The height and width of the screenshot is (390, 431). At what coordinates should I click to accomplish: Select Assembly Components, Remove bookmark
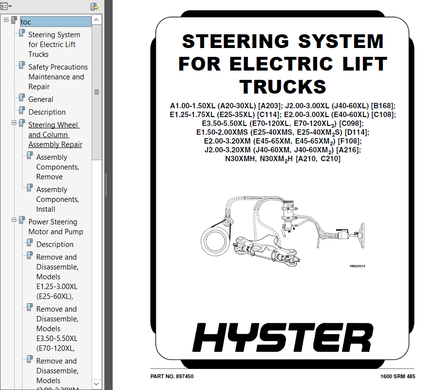coord(57,167)
